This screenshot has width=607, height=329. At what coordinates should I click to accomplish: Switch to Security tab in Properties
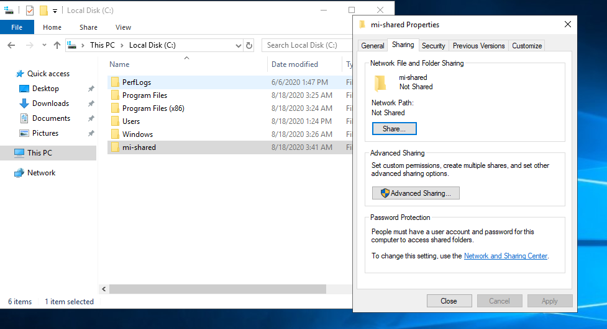click(433, 46)
